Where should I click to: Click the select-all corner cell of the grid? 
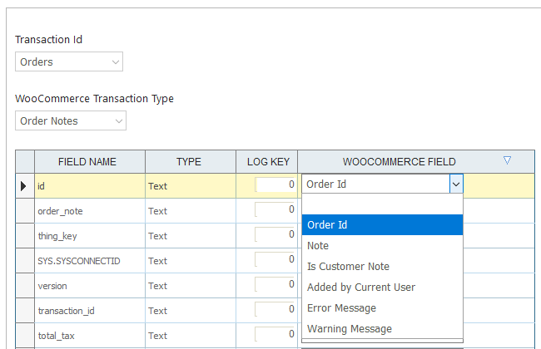click(25, 161)
